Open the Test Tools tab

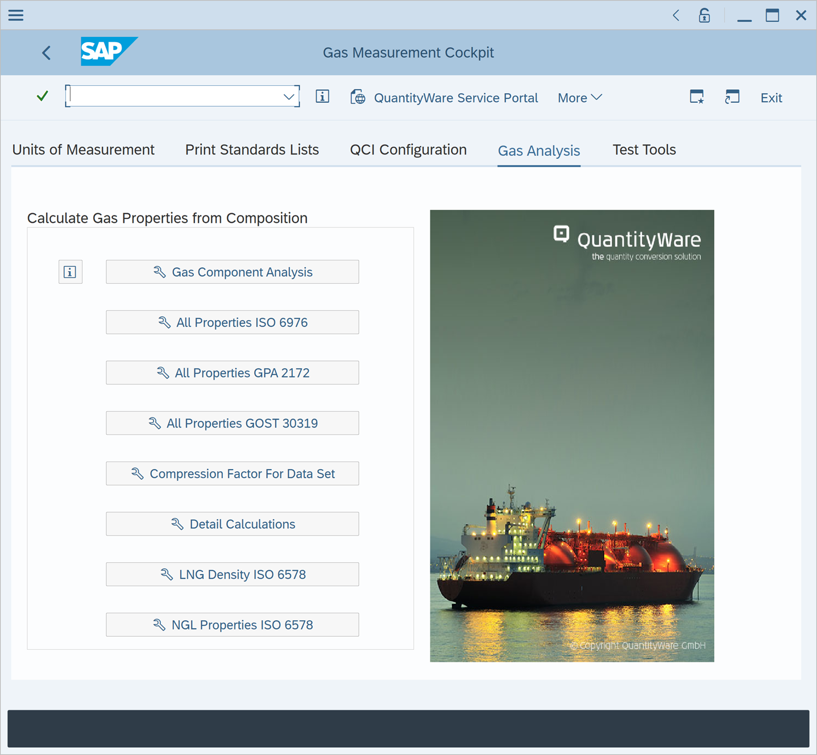pos(644,150)
